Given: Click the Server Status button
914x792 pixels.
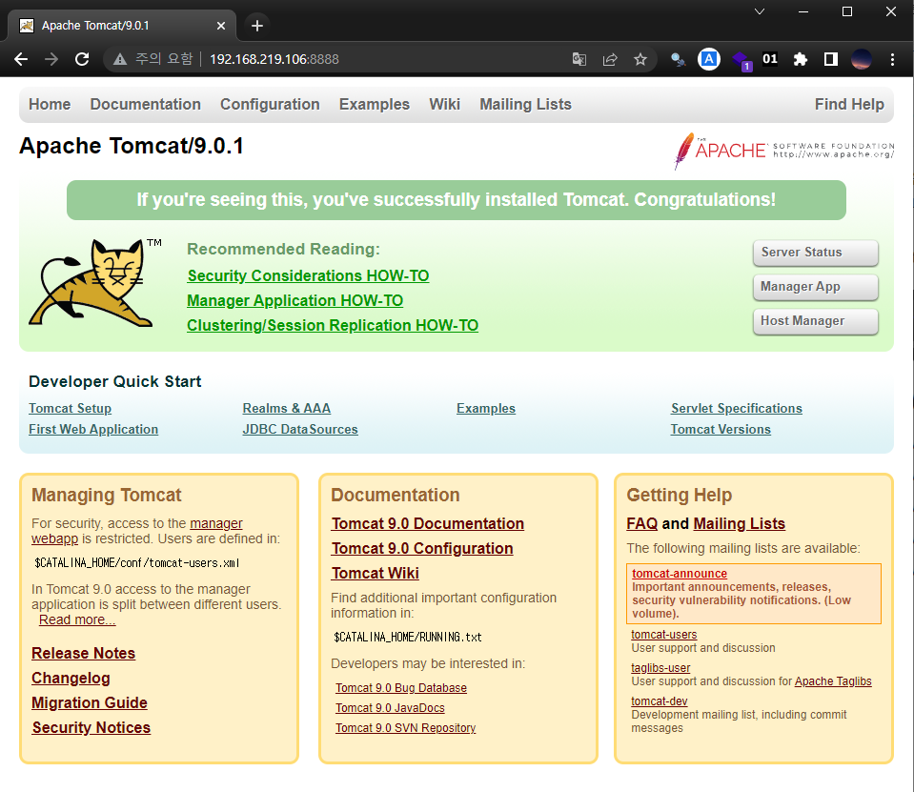Looking at the screenshot, I should click(816, 253).
